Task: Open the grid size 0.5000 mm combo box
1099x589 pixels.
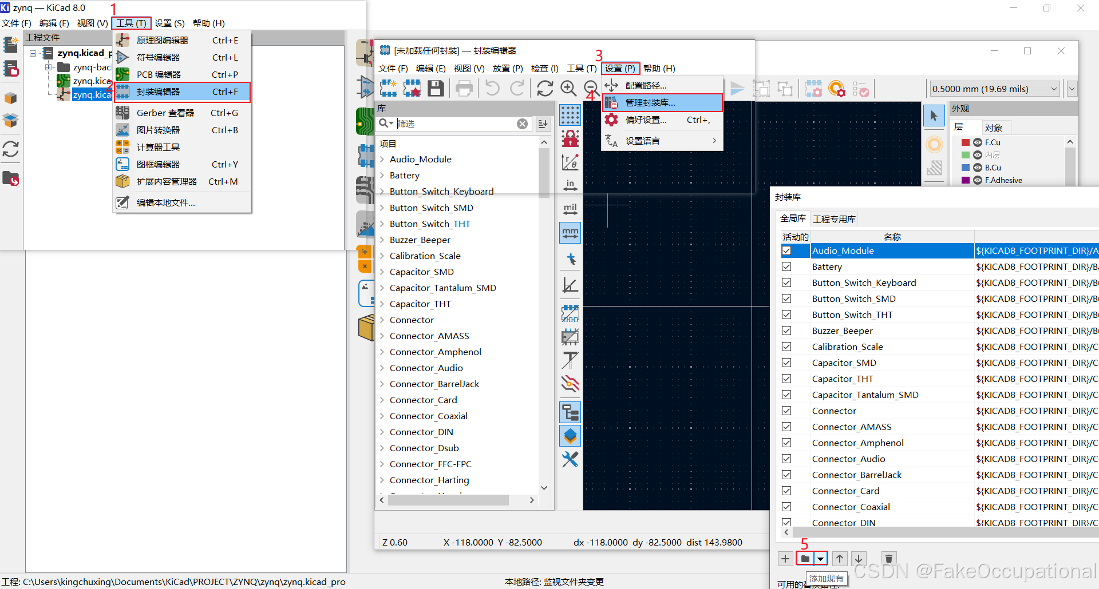Action: tap(995, 89)
